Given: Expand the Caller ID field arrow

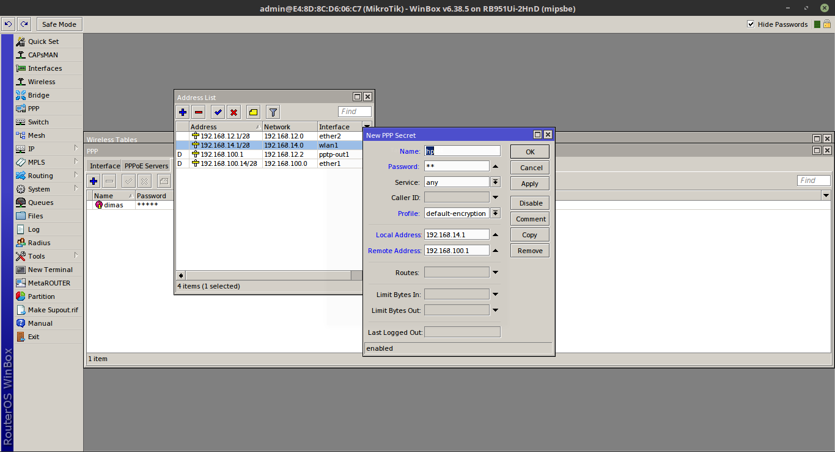Looking at the screenshot, I should (x=495, y=198).
